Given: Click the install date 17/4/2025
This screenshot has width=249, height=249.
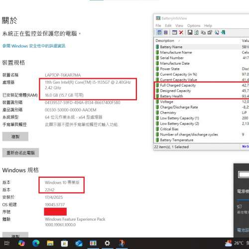Looking at the screenshot, I should point(54,197).
